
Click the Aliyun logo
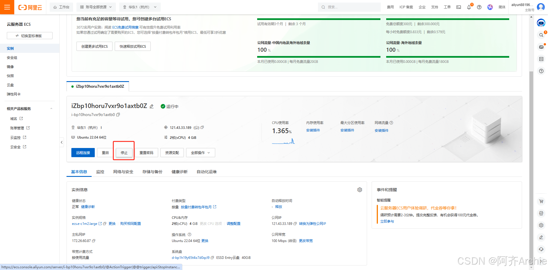point(30,7)
